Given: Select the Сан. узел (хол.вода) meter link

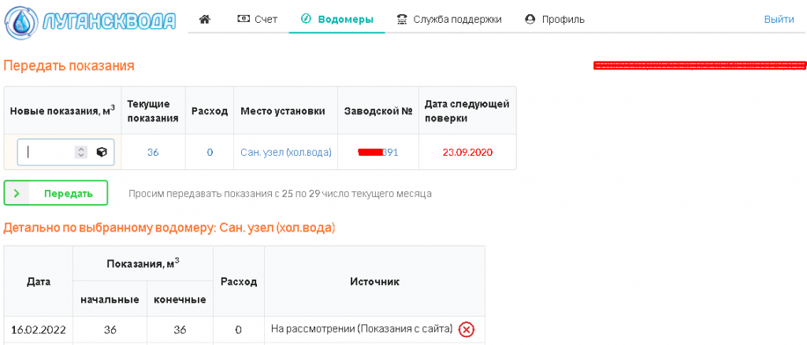Looking at the screenshot, I should point(285,152).
